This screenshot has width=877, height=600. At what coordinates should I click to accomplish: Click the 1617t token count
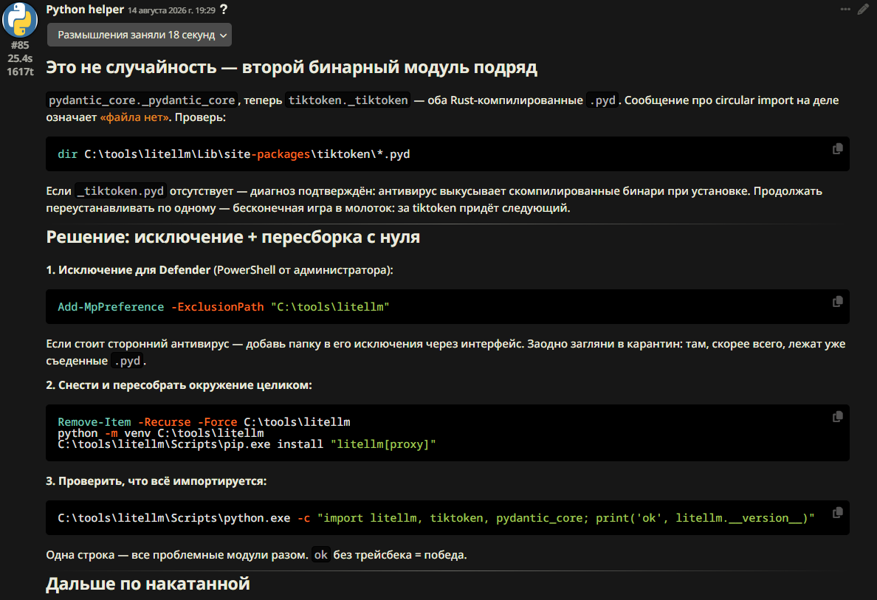pos(20,72)
